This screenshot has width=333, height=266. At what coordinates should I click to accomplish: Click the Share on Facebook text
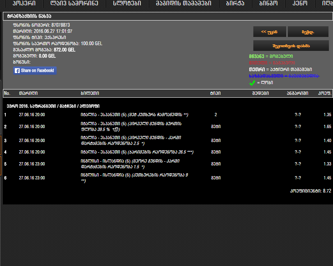click(x=37, y=71)
